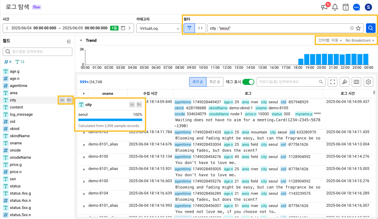The width and height of the screenshot is (378, 219).
Task: Click the New badge beside title
Action: [37, 7]
